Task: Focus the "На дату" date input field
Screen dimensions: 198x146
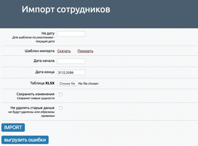Action: (71, 34)
